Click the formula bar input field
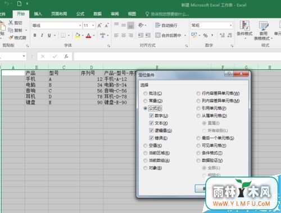 coord(177,56)
